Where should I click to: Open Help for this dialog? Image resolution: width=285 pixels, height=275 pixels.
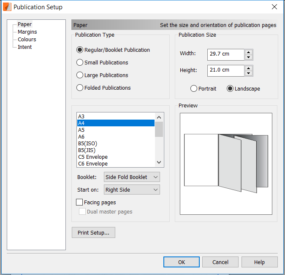click(259, 262)
